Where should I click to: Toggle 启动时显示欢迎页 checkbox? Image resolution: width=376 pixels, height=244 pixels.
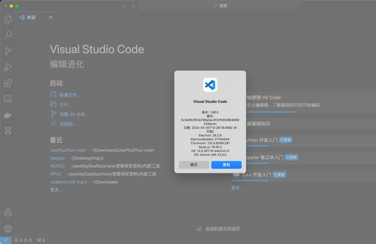199,229
